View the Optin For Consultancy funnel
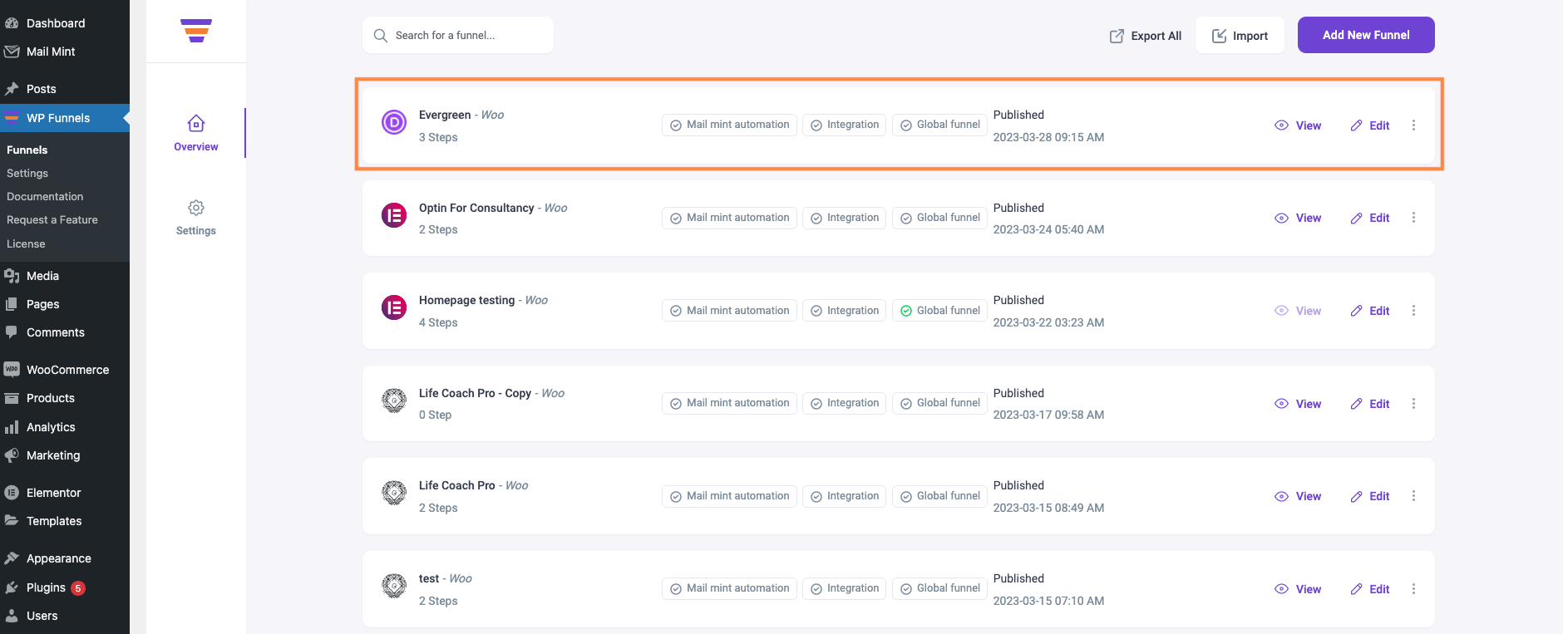Image resolution: width=1563 pixels, height=634 pixels. coord(1298,218)
